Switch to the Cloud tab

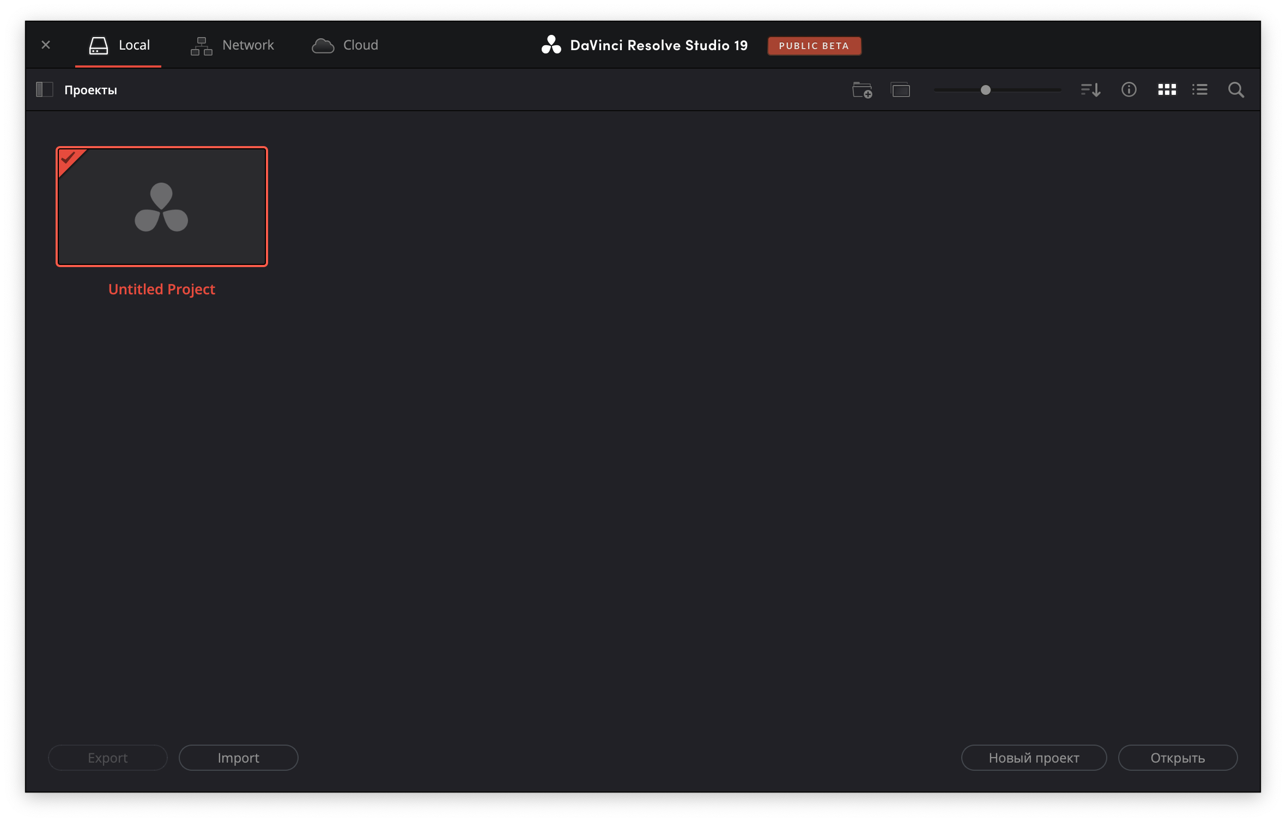[360, 45]
